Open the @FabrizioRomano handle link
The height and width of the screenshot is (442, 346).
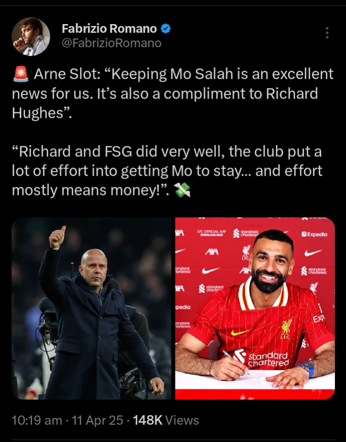pos(111,43)
